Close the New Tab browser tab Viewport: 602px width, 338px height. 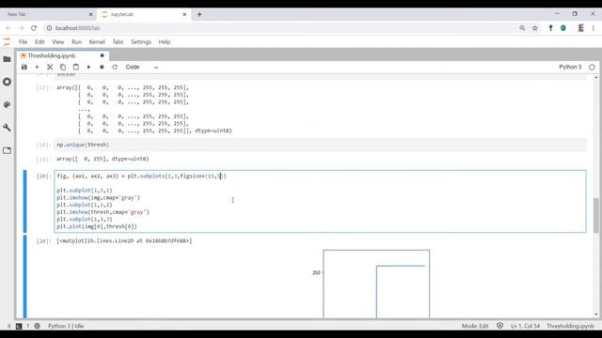[x=90, y=14]
